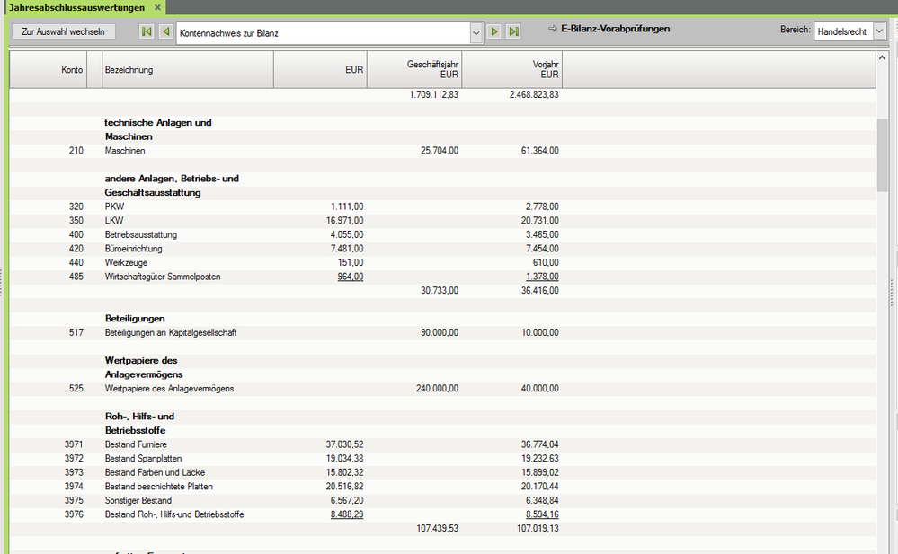Screen dimensions: 898x554
Task: Click the Geschäftsausstattung heading line
Action: click(153, 193)
